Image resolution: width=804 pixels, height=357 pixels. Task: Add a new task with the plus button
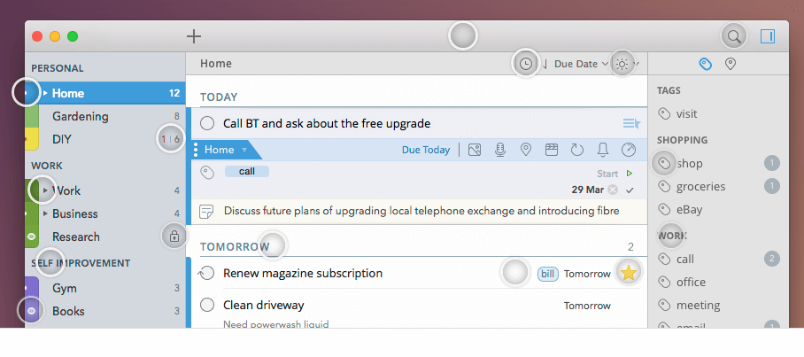pos(194,36)
